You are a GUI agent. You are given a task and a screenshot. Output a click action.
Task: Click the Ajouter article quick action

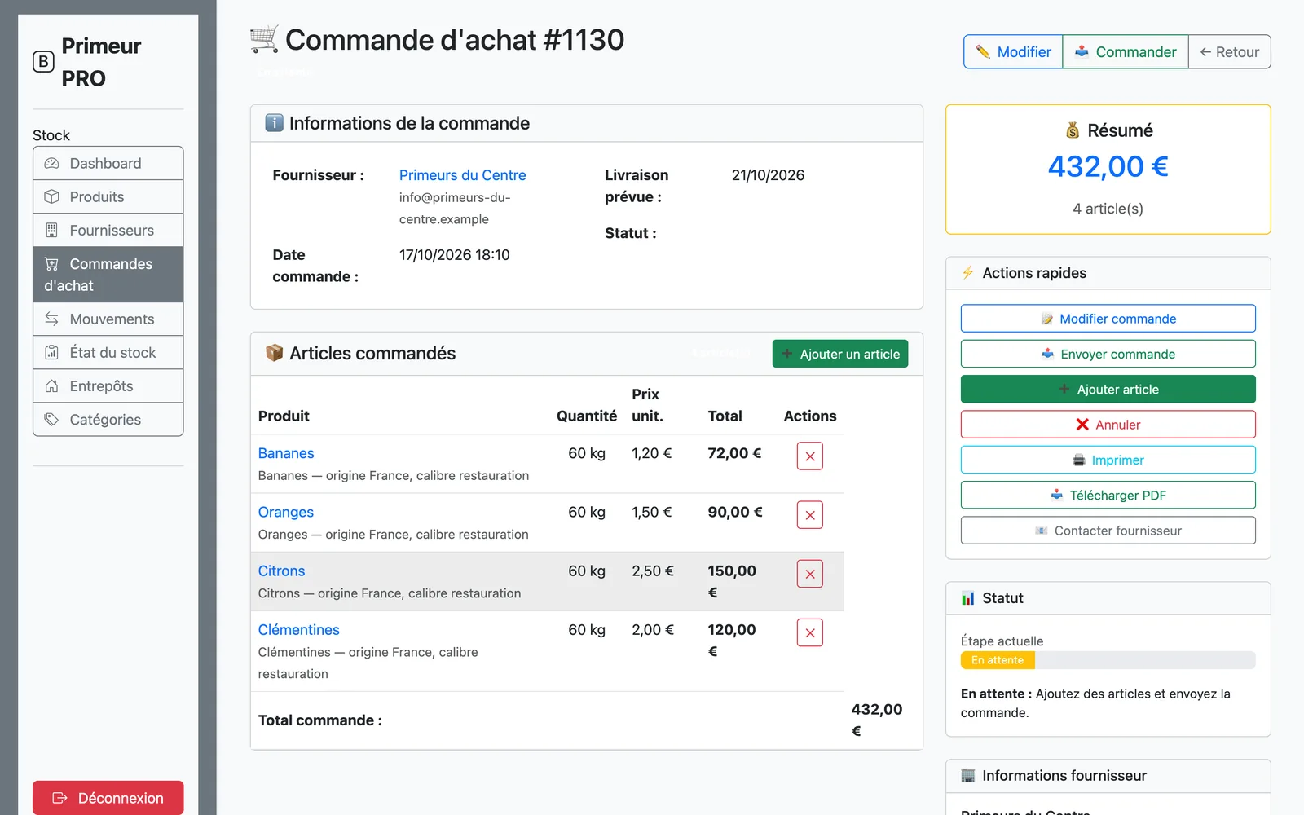[1108, 389]
